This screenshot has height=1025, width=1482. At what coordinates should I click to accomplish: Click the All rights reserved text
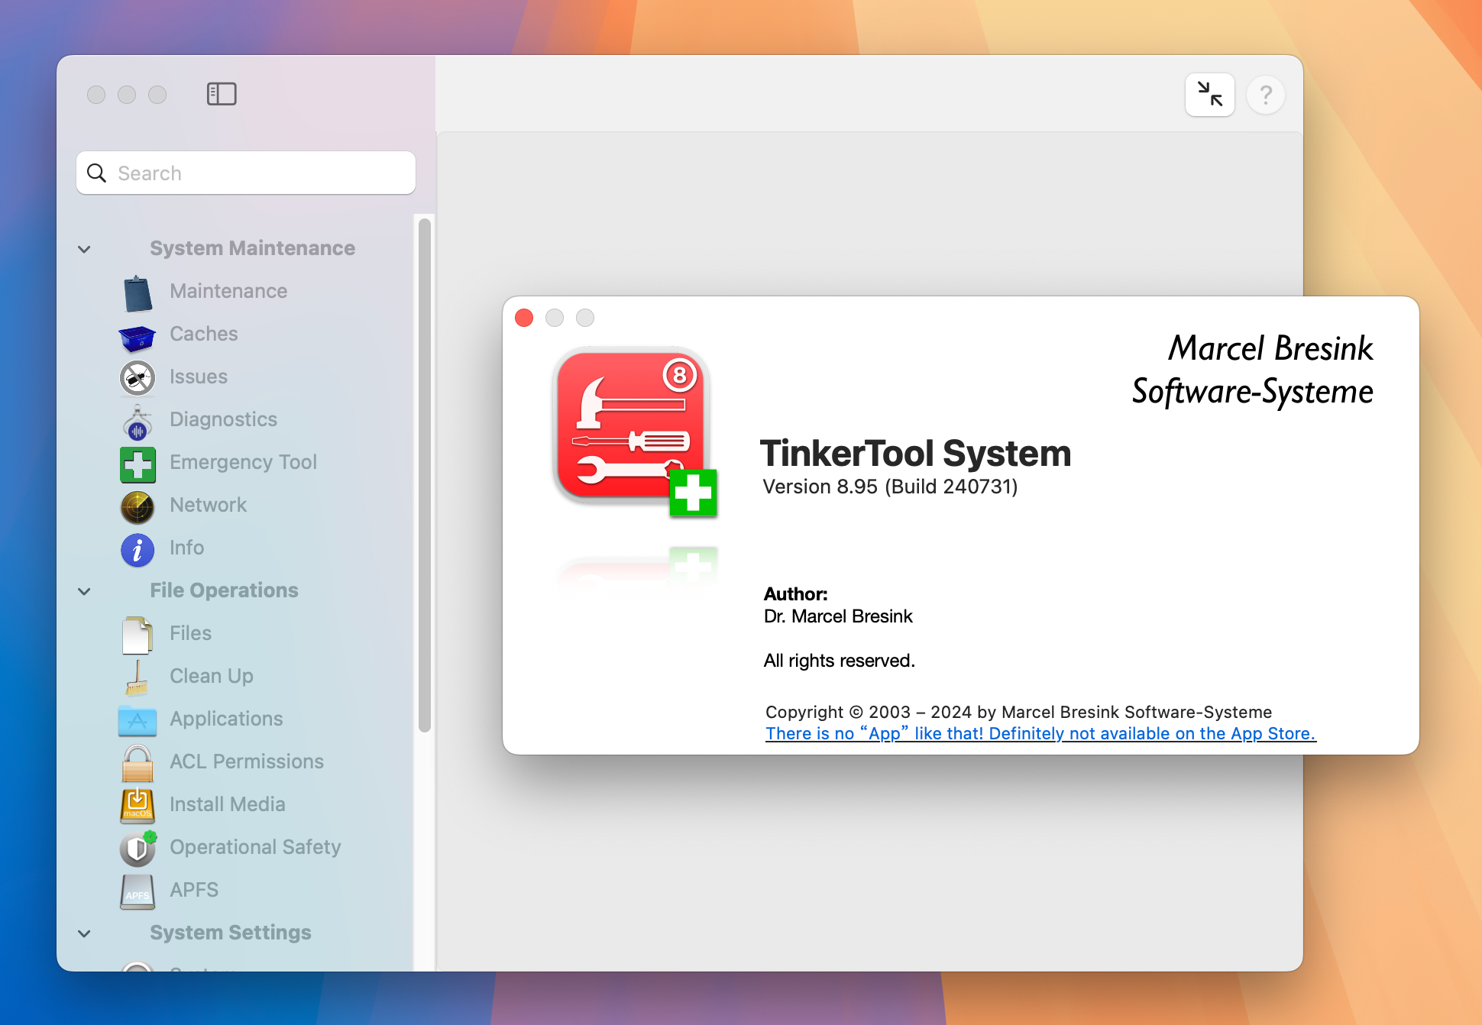[840, 661]
